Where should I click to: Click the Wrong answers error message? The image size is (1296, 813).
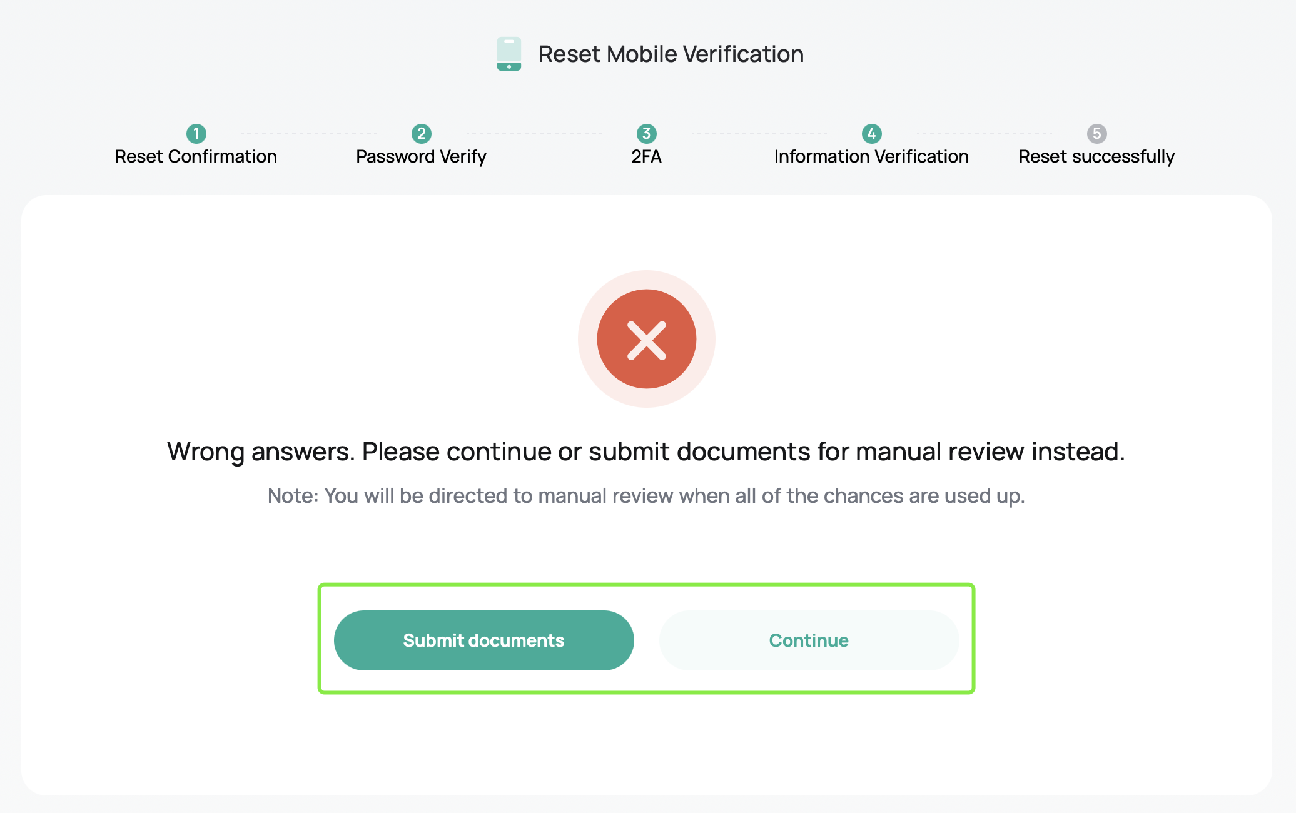pos(646,452)
